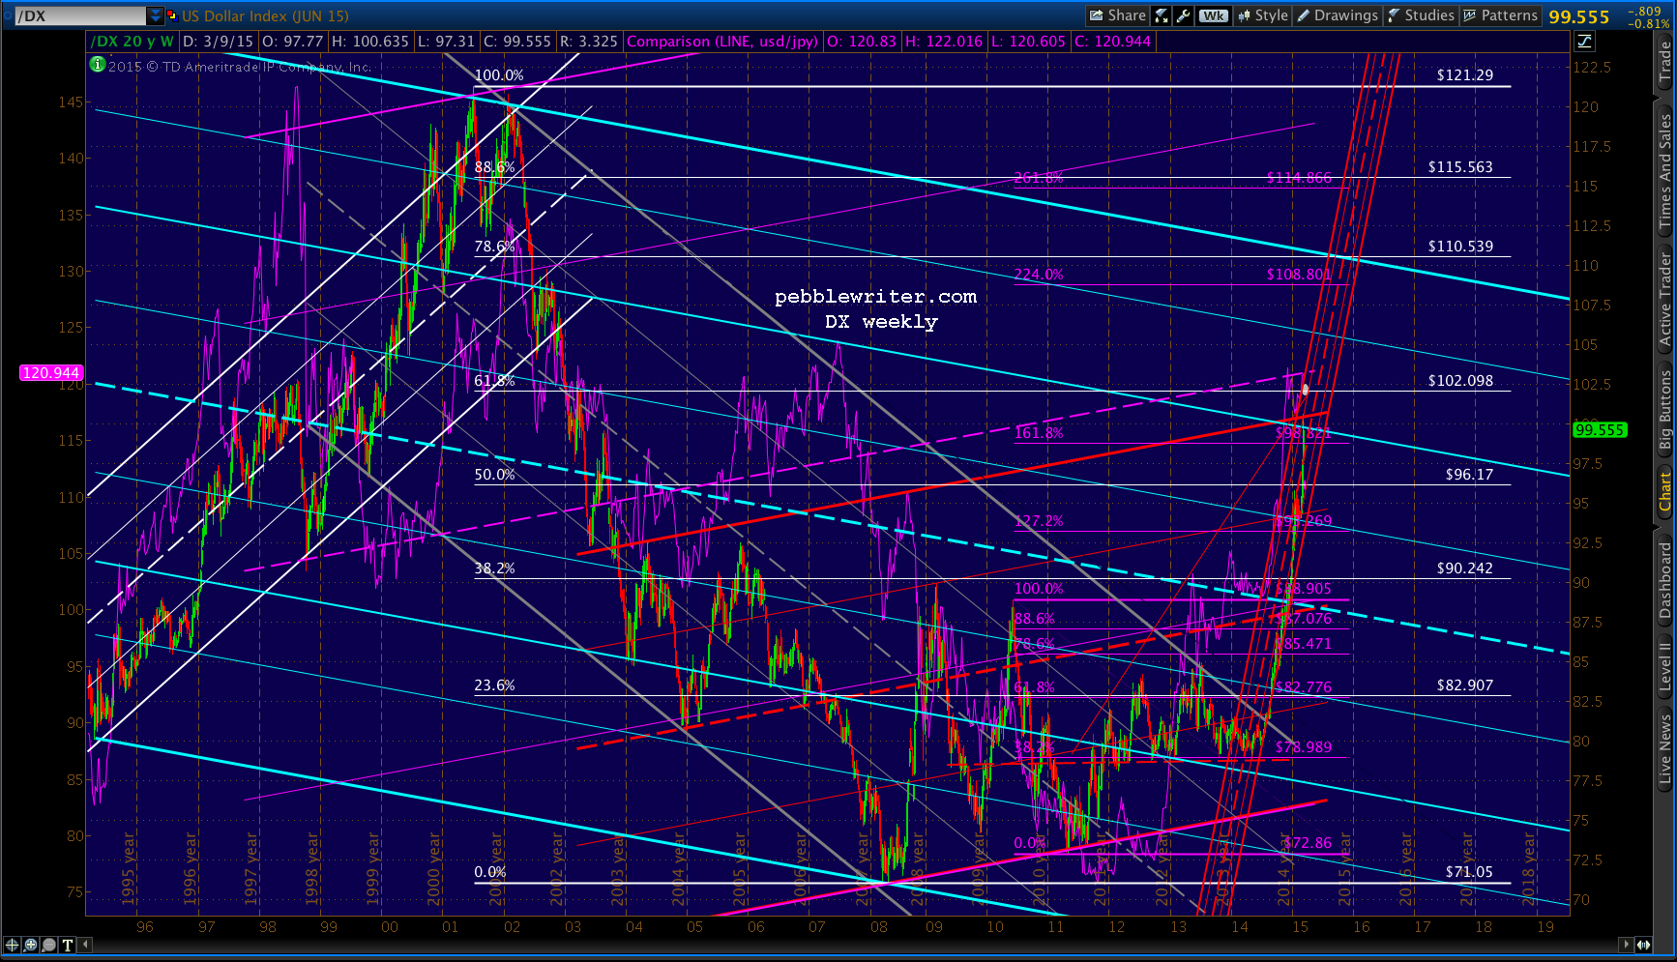This screenshot has height=962, width=1677.
Task: Click the pebblewriter.com chart annotation
Action: (x=875, y=296)
